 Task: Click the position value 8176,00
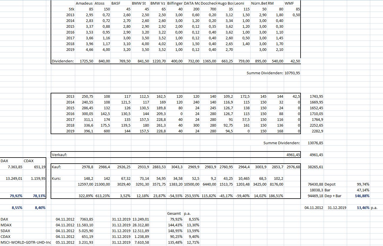277,184
